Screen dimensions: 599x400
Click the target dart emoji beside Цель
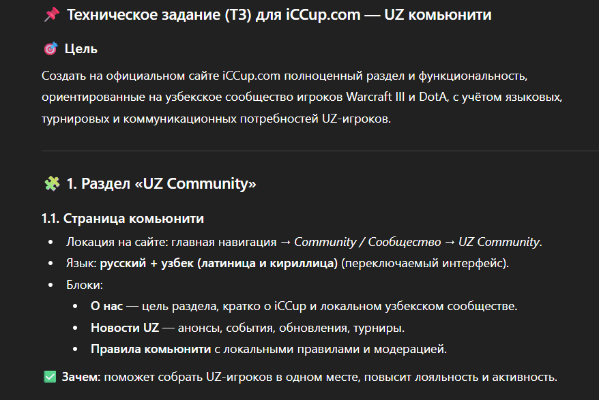tap(50, 48)
